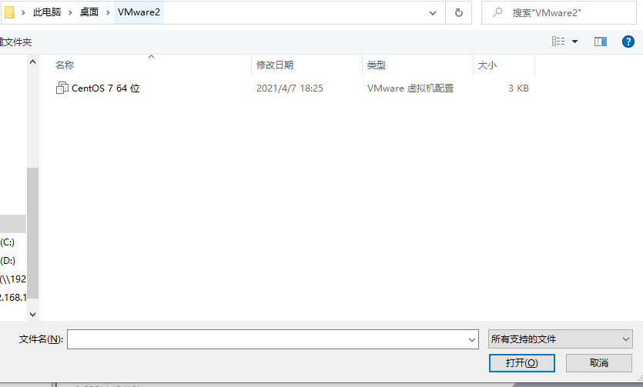
Task: Expand the chevron after 此电脑 in path
Action: point(70,13)
